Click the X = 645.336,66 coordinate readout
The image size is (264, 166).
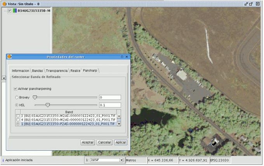tap(160, 161)
